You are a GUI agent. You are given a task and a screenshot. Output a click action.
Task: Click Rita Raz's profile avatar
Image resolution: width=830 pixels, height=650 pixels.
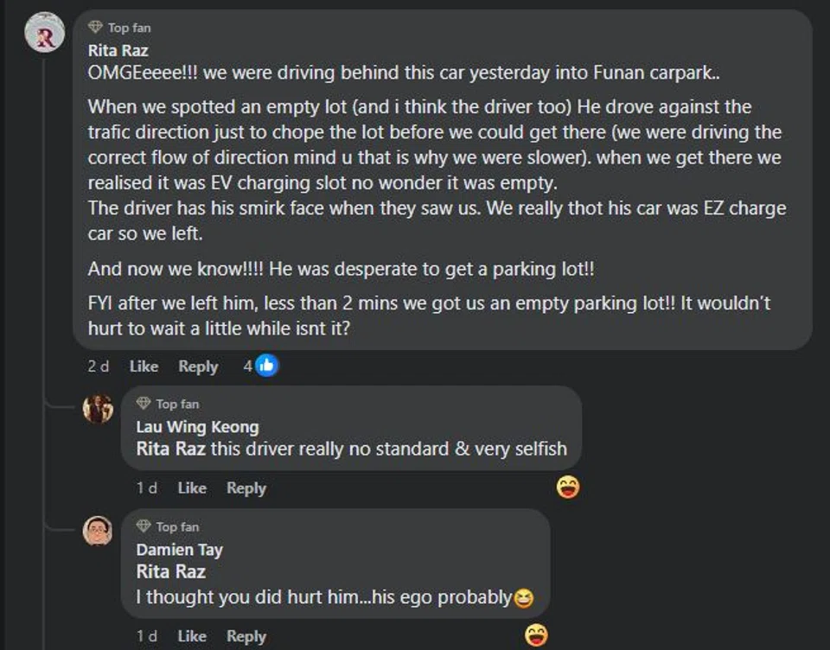[x=45, y=34]
